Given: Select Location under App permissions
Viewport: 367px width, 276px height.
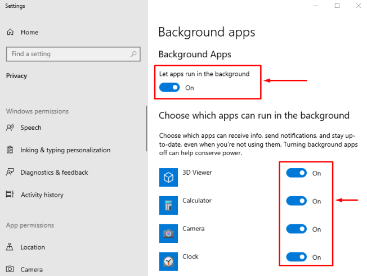Looking at the screenshot, I should coord(33,247).
